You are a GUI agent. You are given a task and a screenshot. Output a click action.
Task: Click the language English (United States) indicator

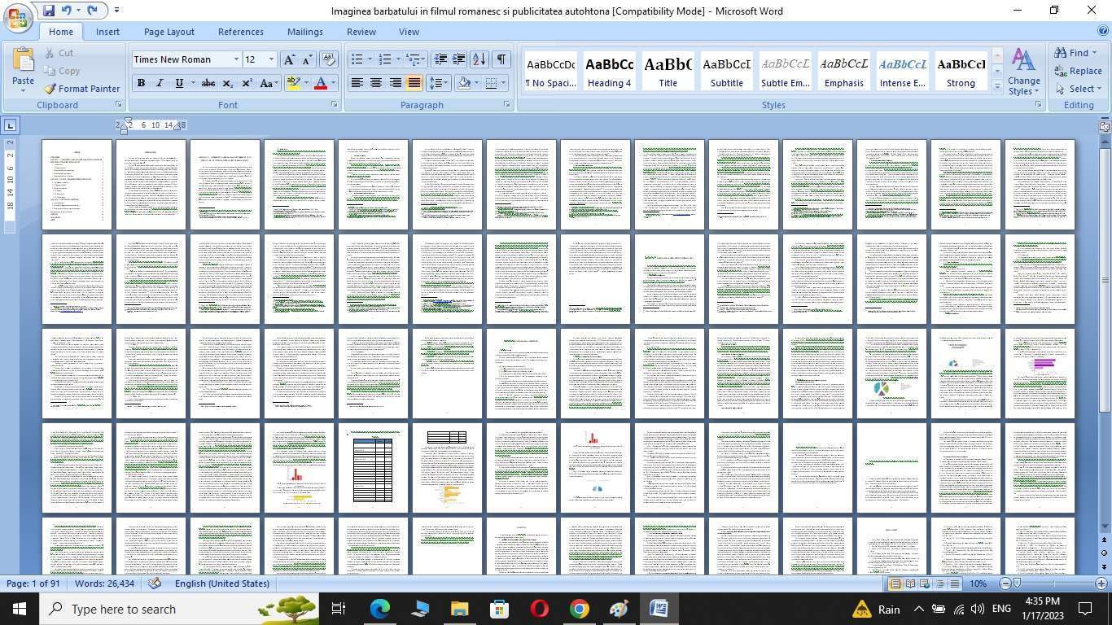[x=221, y=583]
